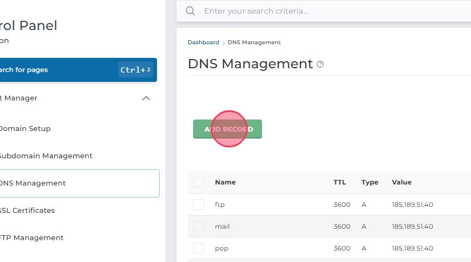Go to Dashboard via the breadcrumb link

pyautogui.click(x=203, y=43)
